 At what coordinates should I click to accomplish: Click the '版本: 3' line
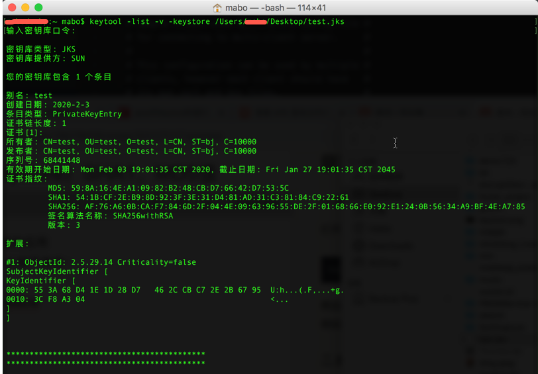64,225
